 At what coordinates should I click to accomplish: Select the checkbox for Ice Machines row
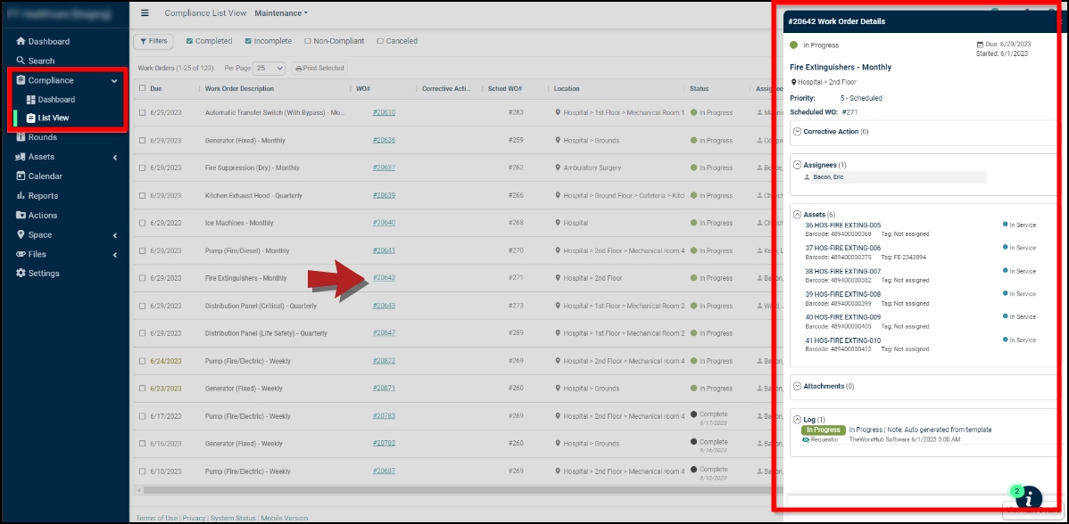[x=142, y=223]
